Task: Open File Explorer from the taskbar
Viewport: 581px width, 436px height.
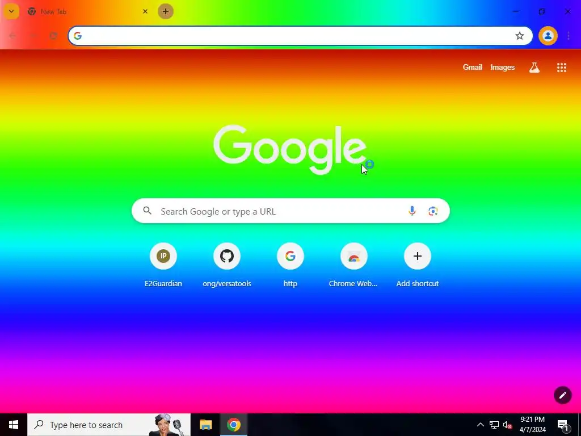Action: 205,425
